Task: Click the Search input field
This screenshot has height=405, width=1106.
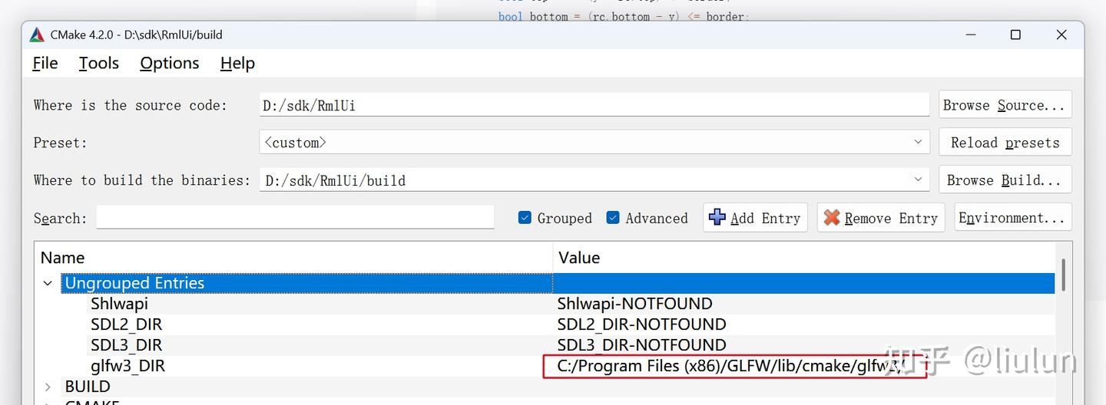Action: pos(295,218)
